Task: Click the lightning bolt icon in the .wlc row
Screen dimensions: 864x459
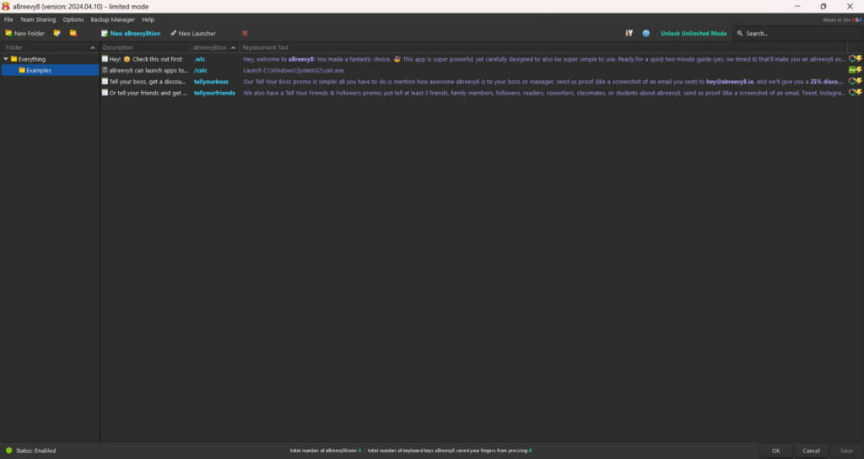Action: (x=859, y=59)
